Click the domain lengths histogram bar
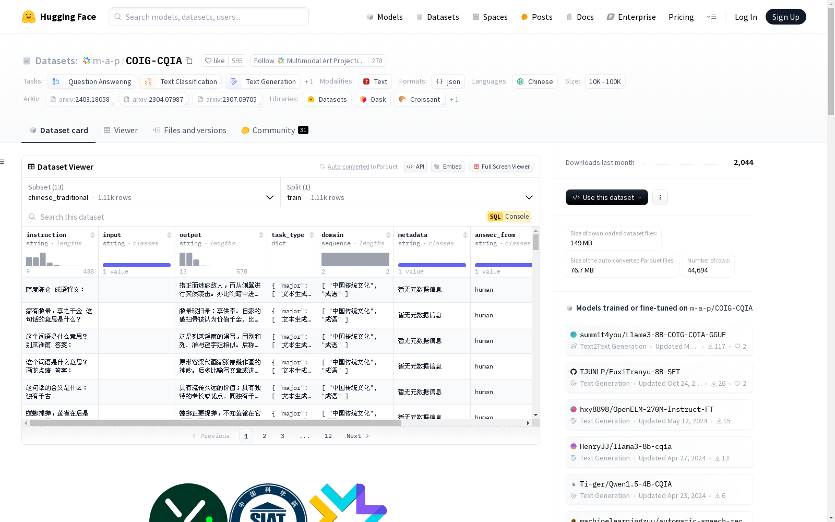This screenshot has height=522, width=835. (x=355, y=259)
